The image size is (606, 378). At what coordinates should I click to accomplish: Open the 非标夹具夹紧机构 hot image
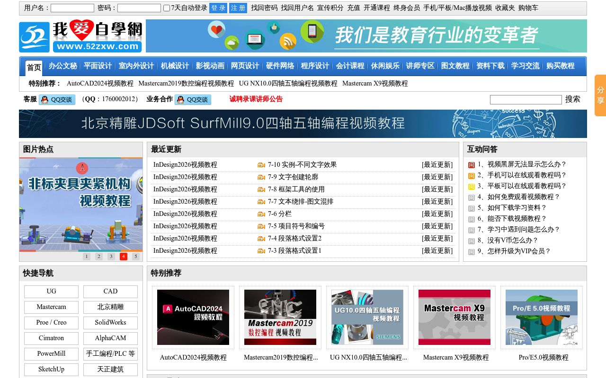[x=81, y=205]
